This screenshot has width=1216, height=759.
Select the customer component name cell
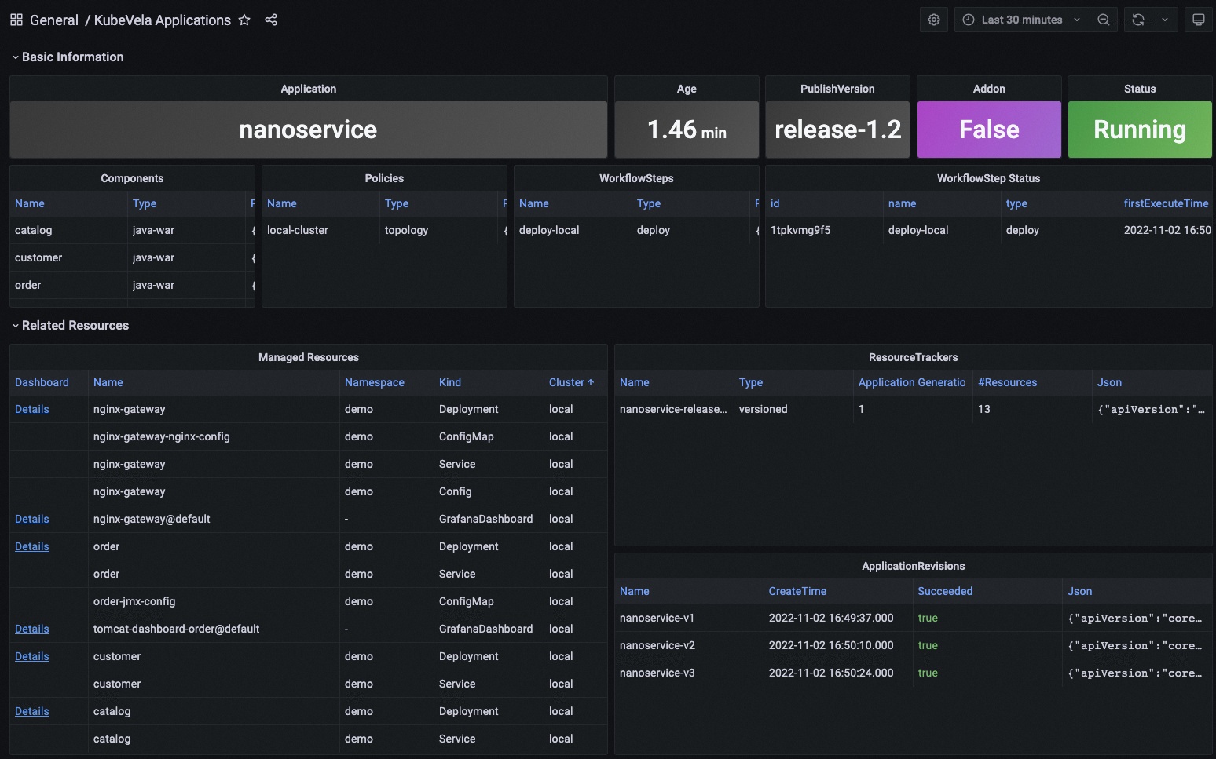(69, 257)
